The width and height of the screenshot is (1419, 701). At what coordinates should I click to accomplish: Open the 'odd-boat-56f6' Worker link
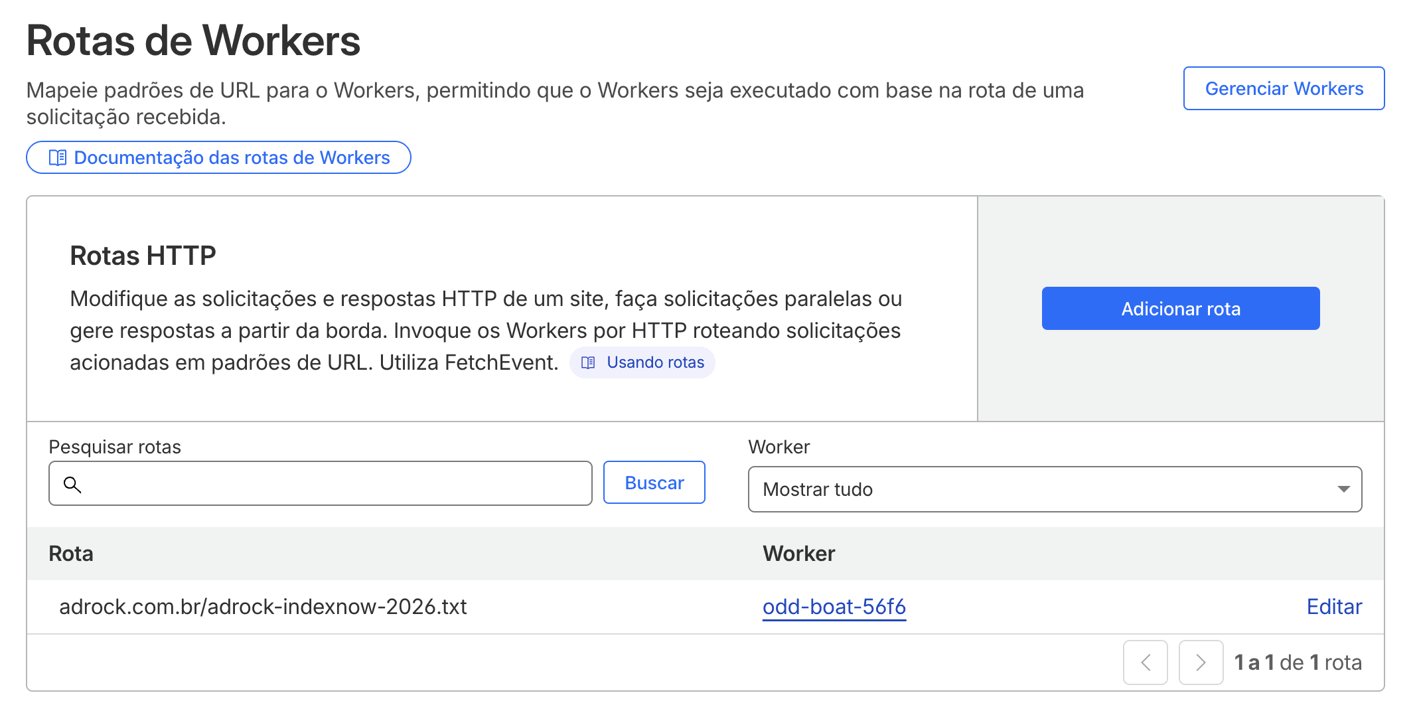pos(834,606)
